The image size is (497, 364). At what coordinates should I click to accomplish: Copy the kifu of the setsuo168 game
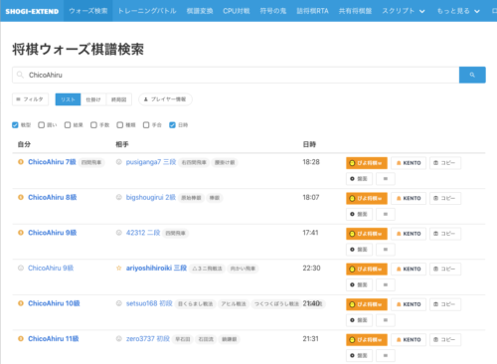tap(445, 304)
